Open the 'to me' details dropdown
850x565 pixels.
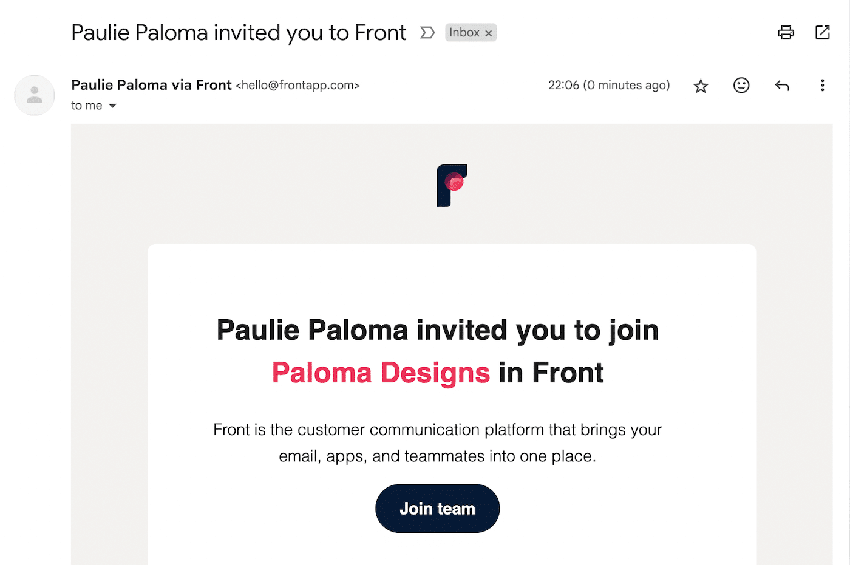(x=112, y=106)
